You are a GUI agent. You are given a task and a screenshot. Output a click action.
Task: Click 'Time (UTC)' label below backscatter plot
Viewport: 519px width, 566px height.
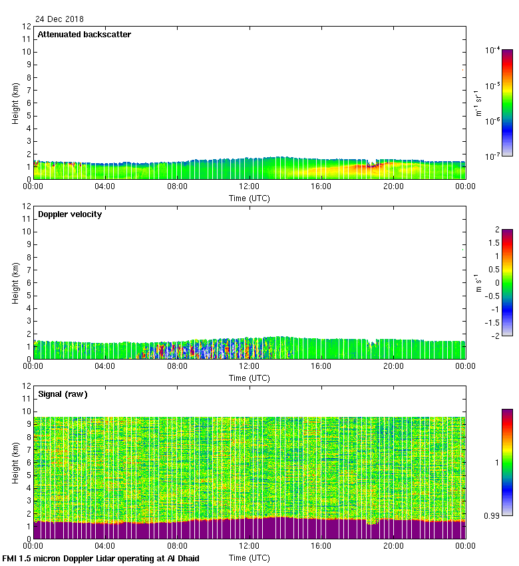(x=250, y=198)
